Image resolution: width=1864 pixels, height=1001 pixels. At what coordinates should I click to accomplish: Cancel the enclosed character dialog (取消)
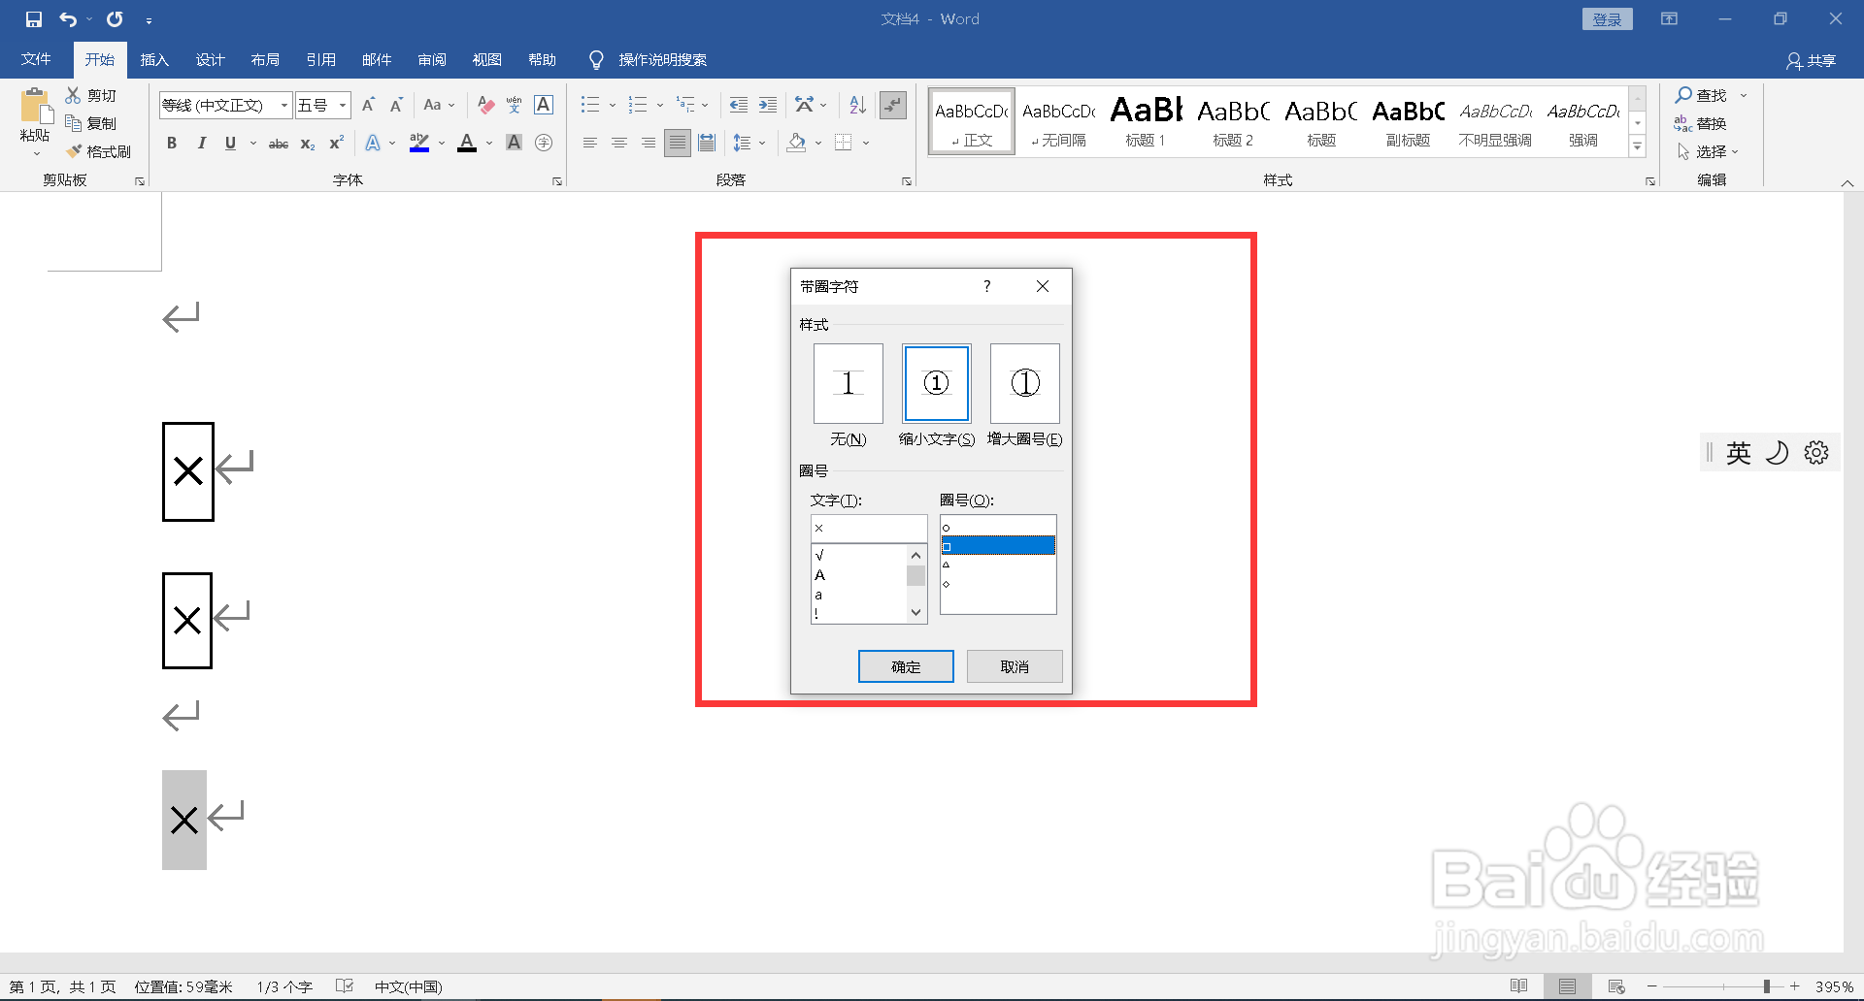1015,666
